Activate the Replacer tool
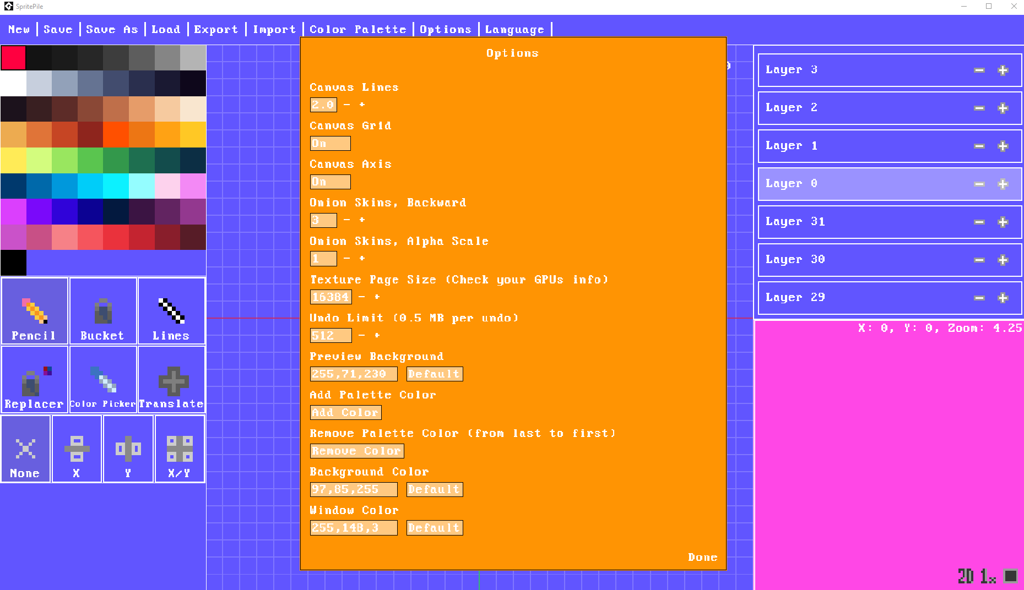 point(34,380)
